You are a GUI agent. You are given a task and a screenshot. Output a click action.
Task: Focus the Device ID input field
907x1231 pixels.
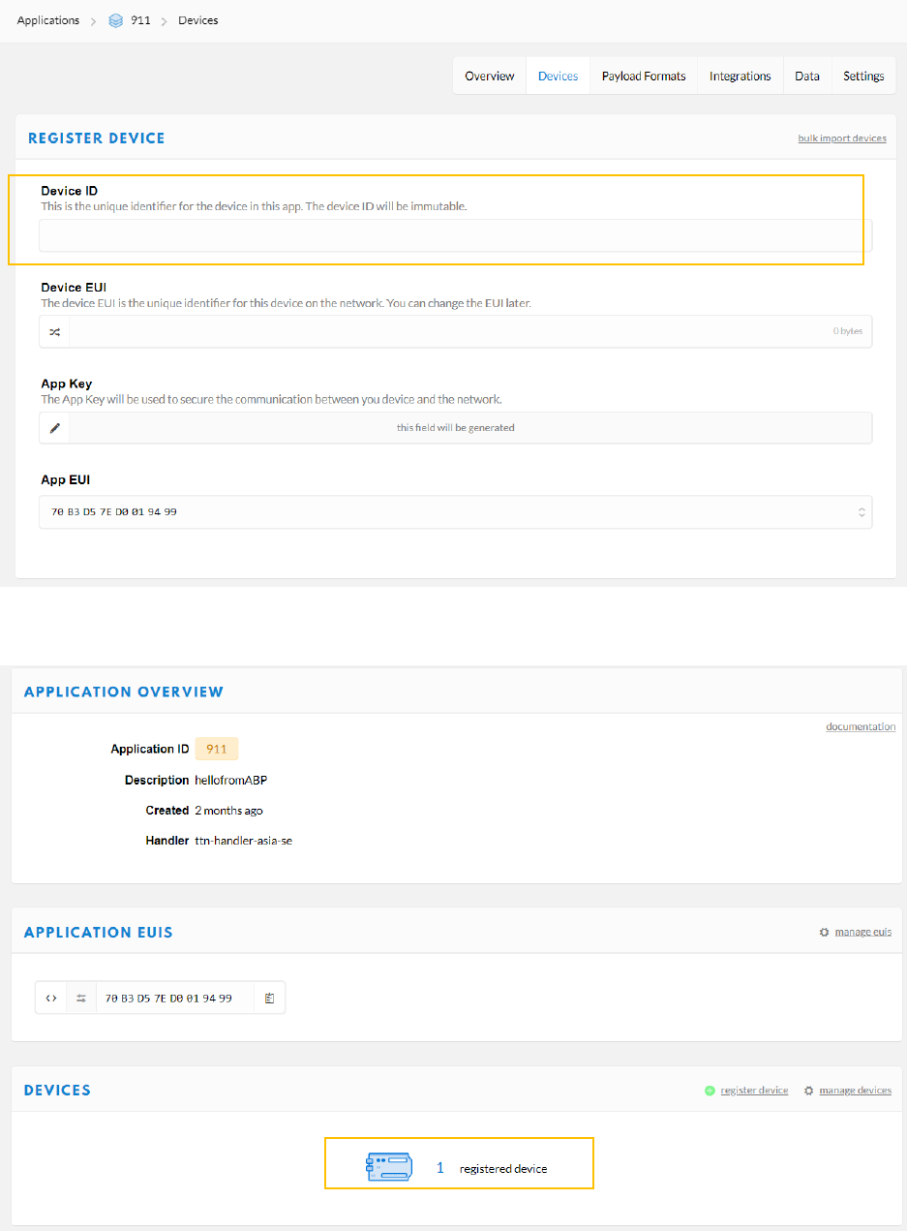coord(455,235)
